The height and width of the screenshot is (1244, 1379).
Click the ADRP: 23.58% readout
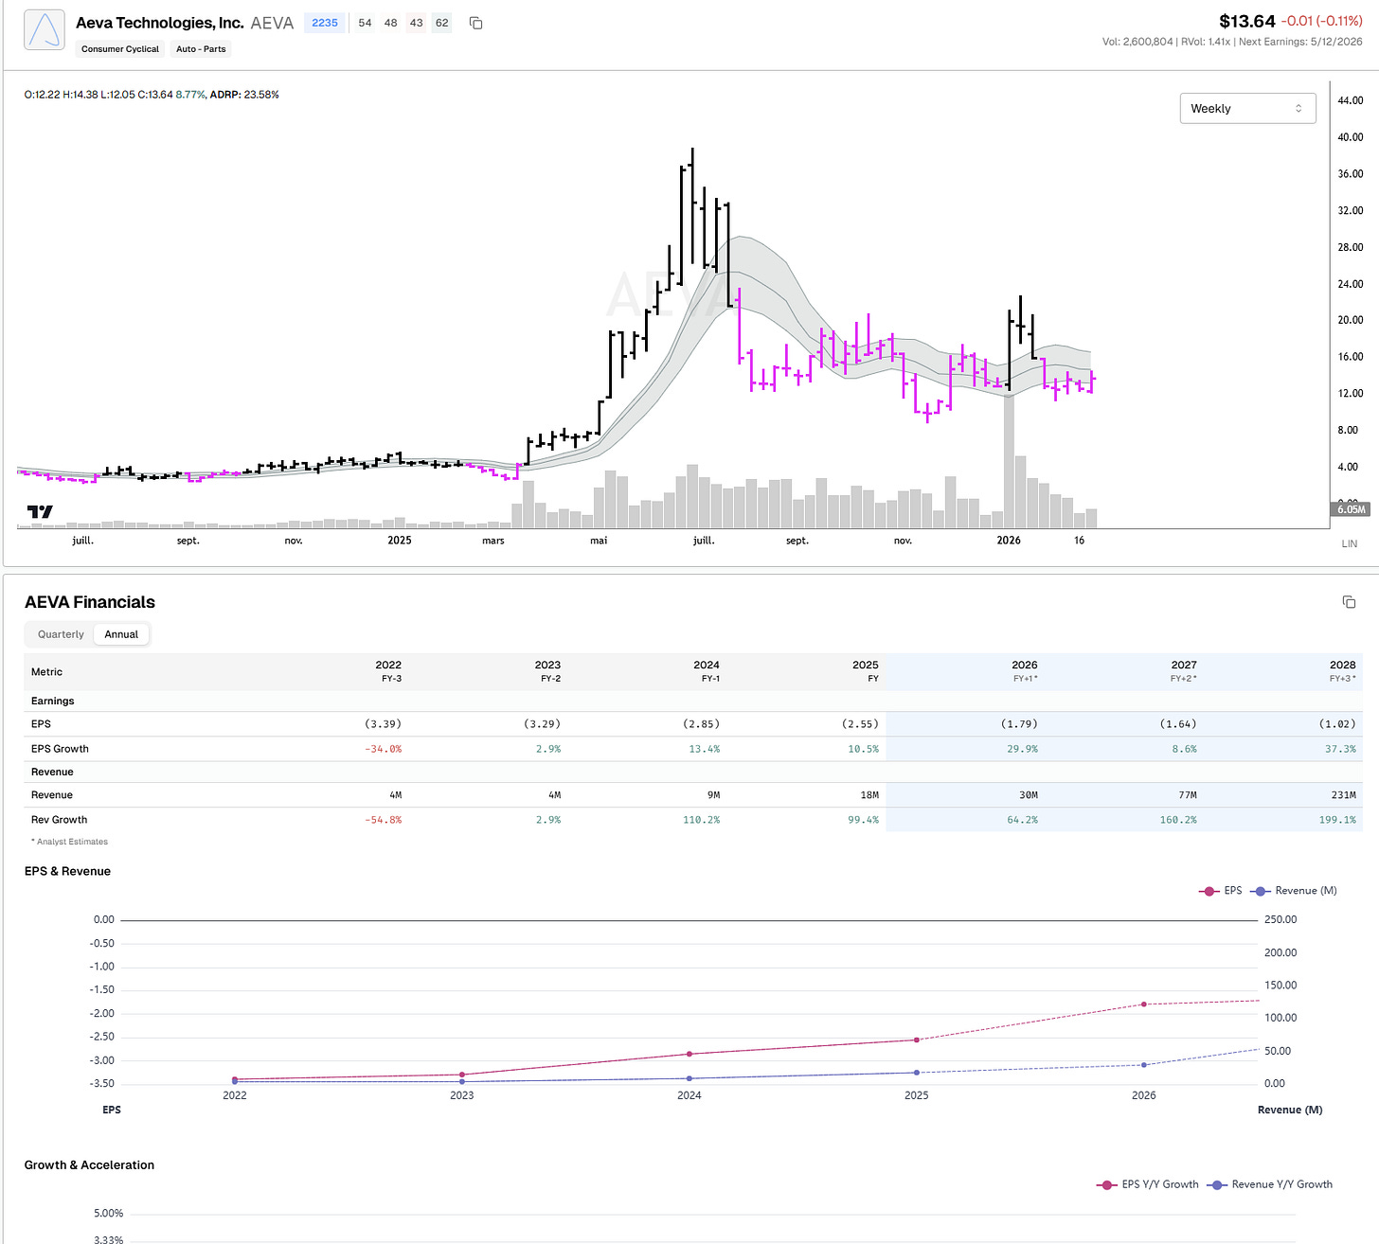[x=244, y=95]
